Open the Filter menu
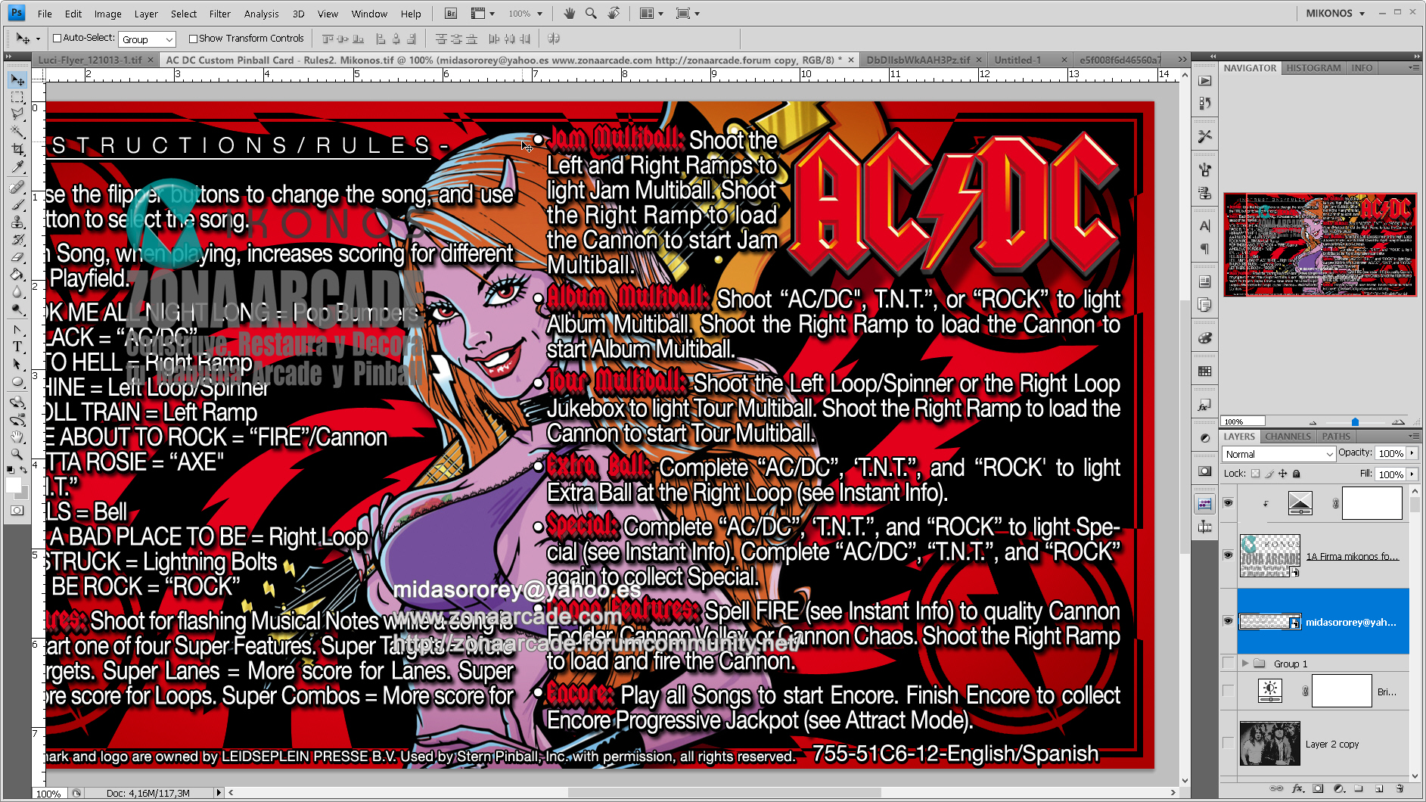This screenshot has width=1426, height=802. tap(219, 13)
